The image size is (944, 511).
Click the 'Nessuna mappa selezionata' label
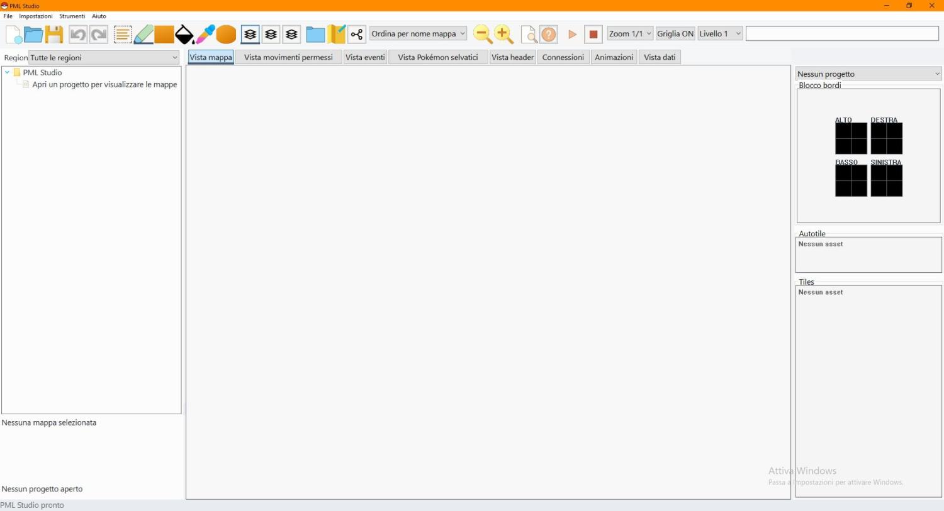pyautogui.click(x=49, y=422)
